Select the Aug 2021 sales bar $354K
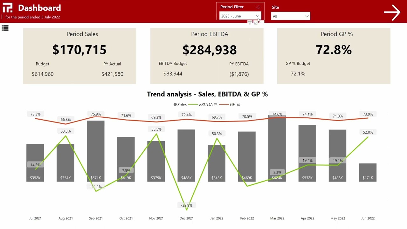 point(66,163)
